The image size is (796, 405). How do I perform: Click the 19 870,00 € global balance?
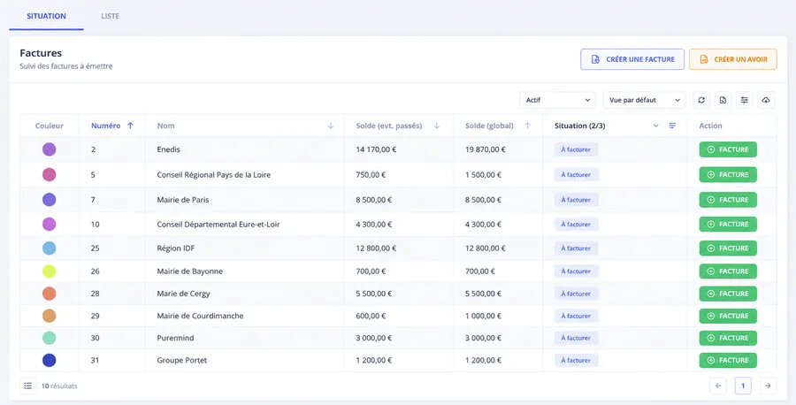coord(486,149)
